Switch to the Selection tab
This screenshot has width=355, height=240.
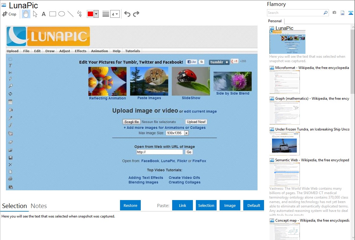15,206
